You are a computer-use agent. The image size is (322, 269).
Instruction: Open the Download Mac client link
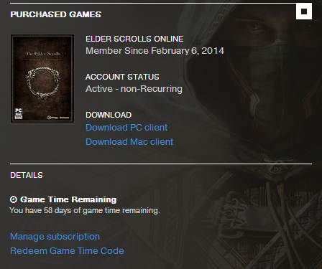click(129, 142)
